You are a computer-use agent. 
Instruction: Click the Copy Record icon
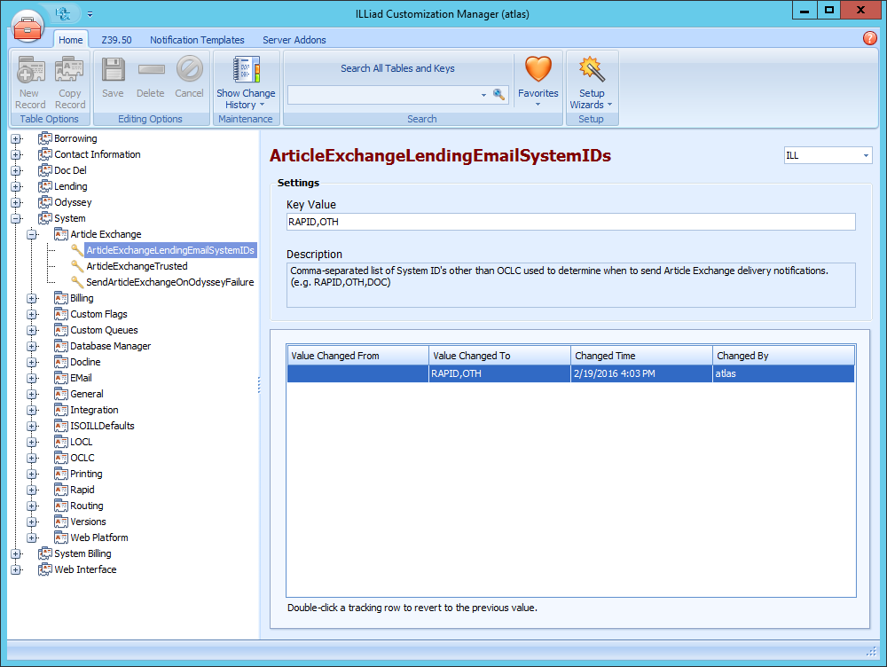[x=70, y=71]
